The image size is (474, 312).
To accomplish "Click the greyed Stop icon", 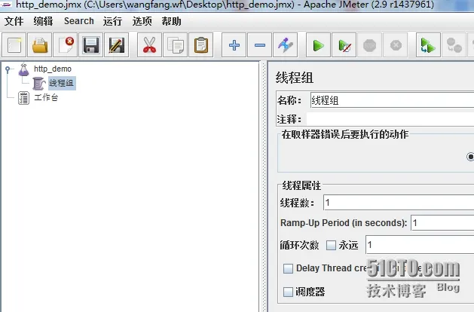I will click(369, 45).
